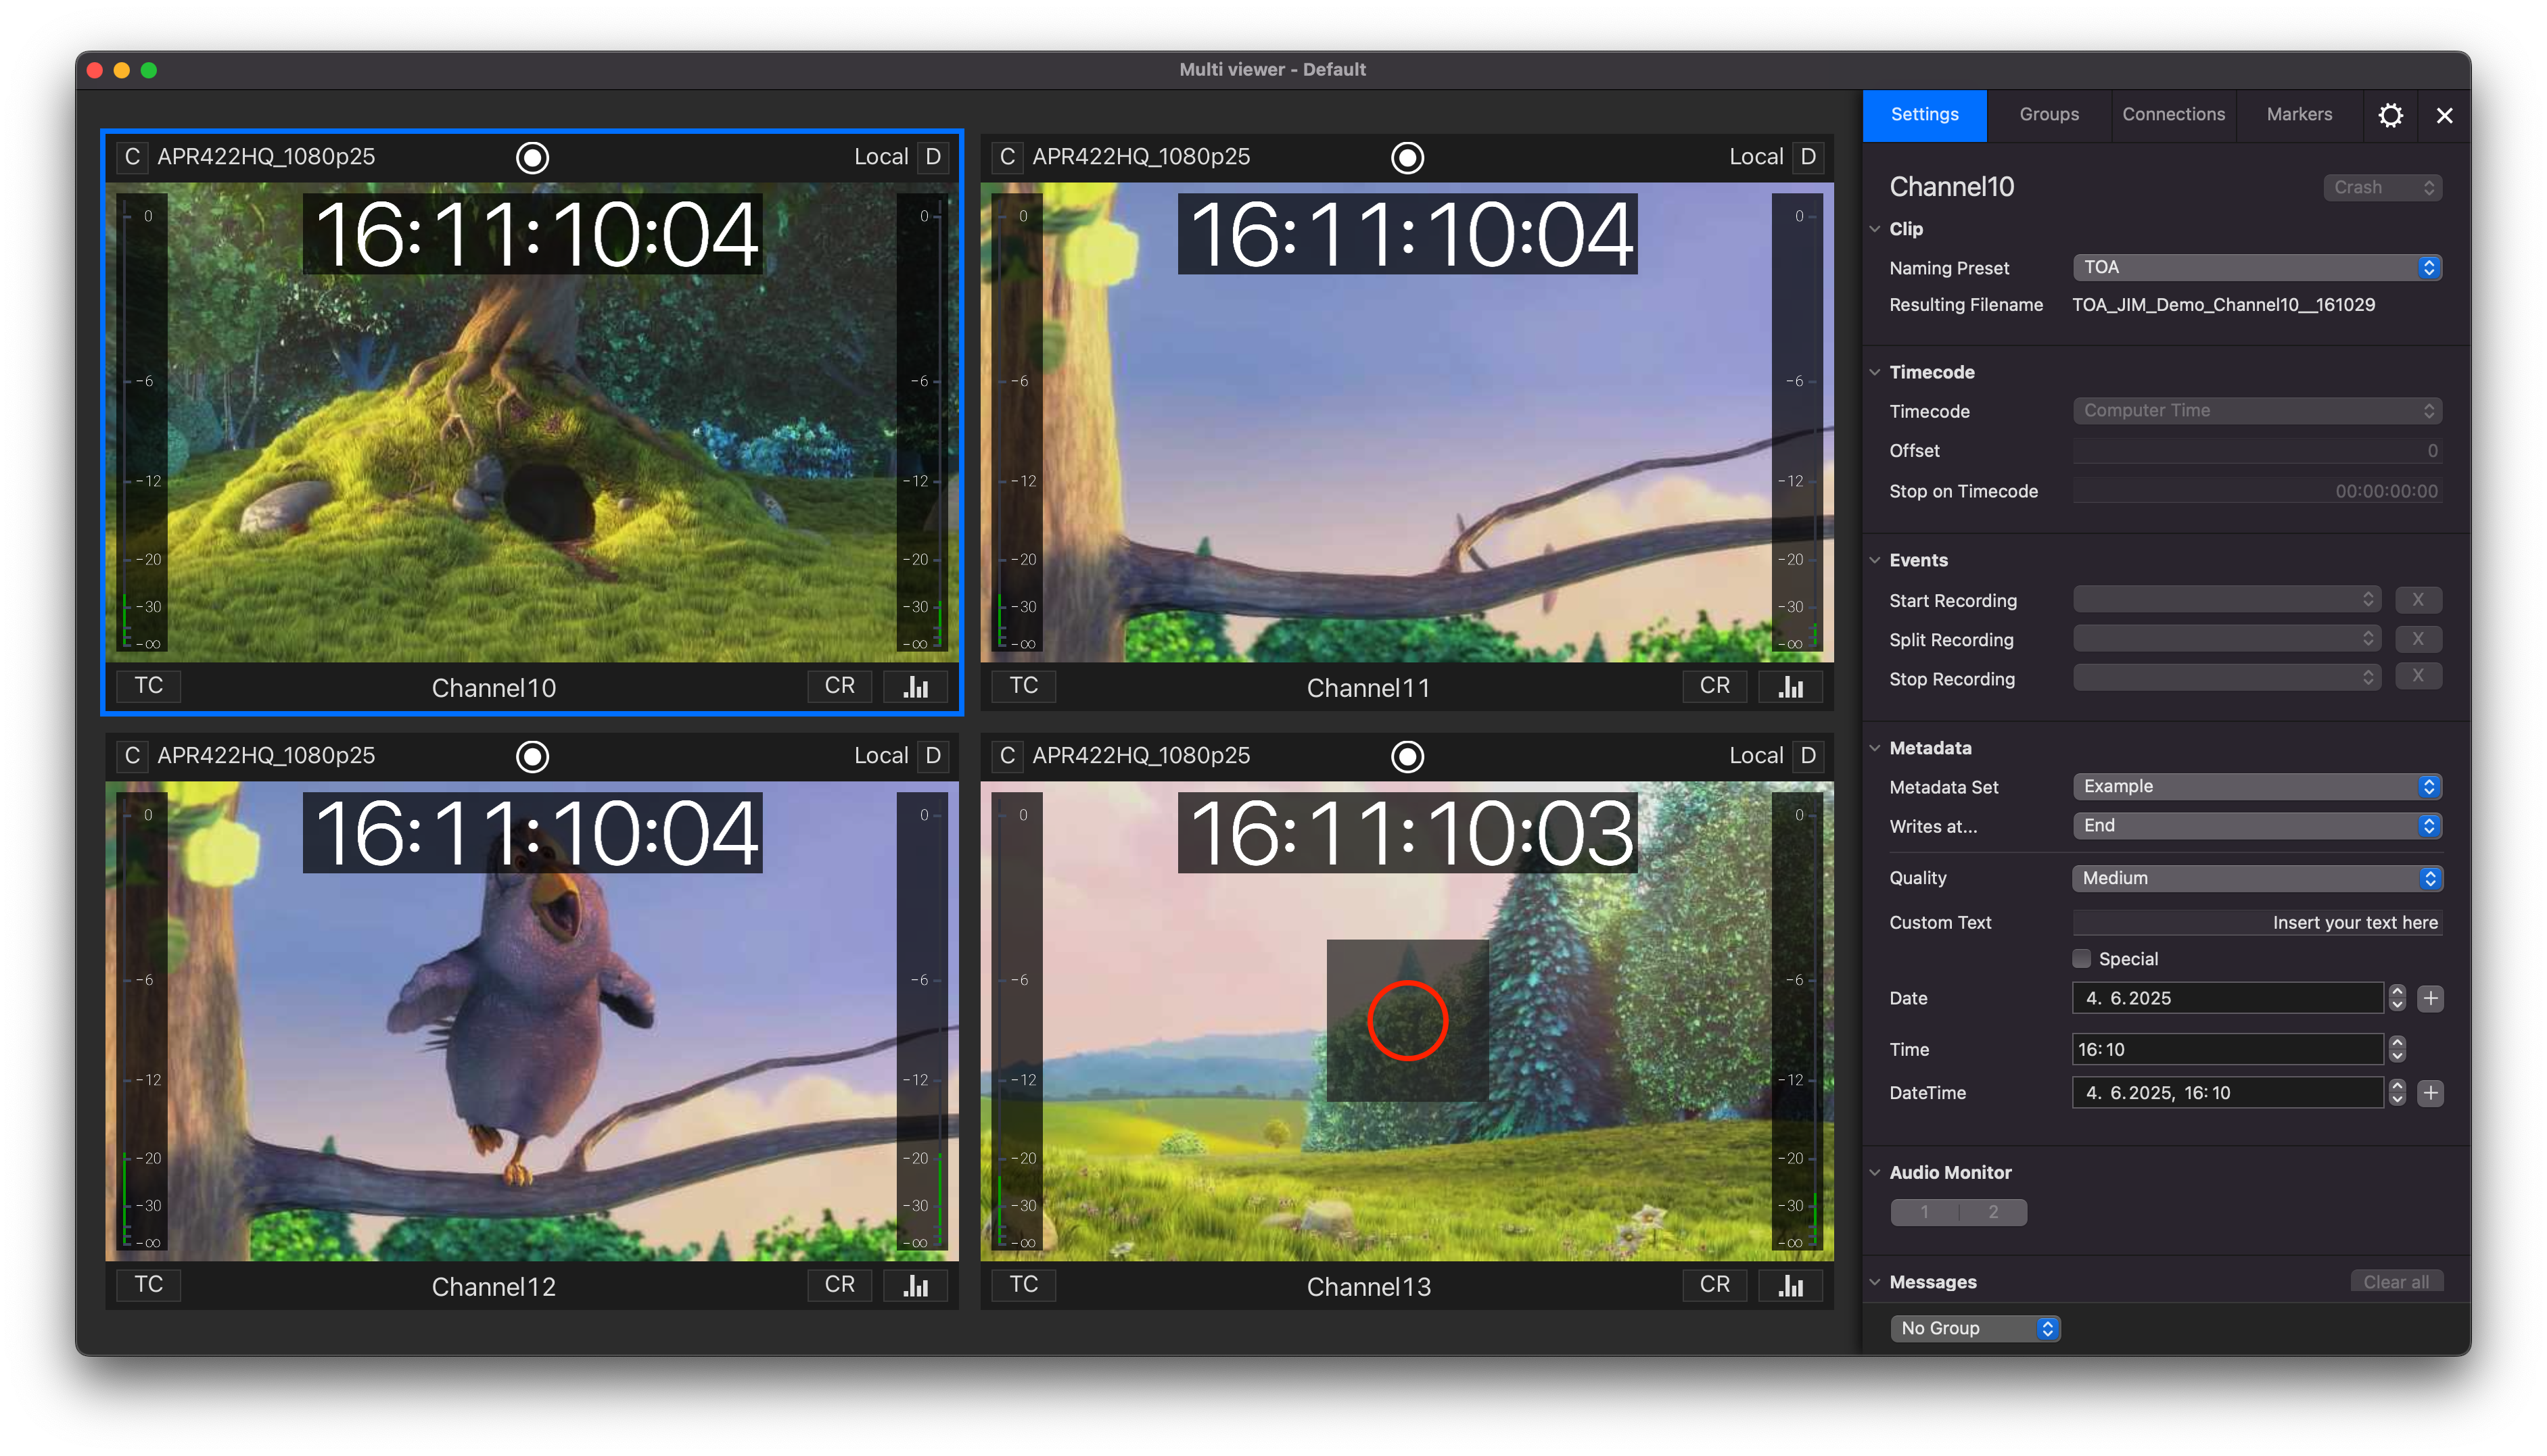Open audio meter bars icon on Channel11
The width and height of the screenshot is (2547, 1456).
click(1791, 686)
